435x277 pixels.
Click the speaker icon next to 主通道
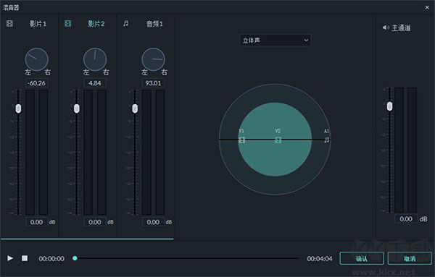(386, 27)
